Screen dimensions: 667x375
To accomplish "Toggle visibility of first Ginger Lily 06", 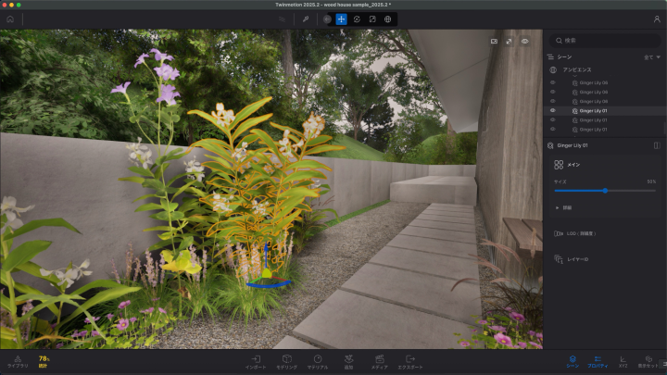I will (x=552, y=82).
